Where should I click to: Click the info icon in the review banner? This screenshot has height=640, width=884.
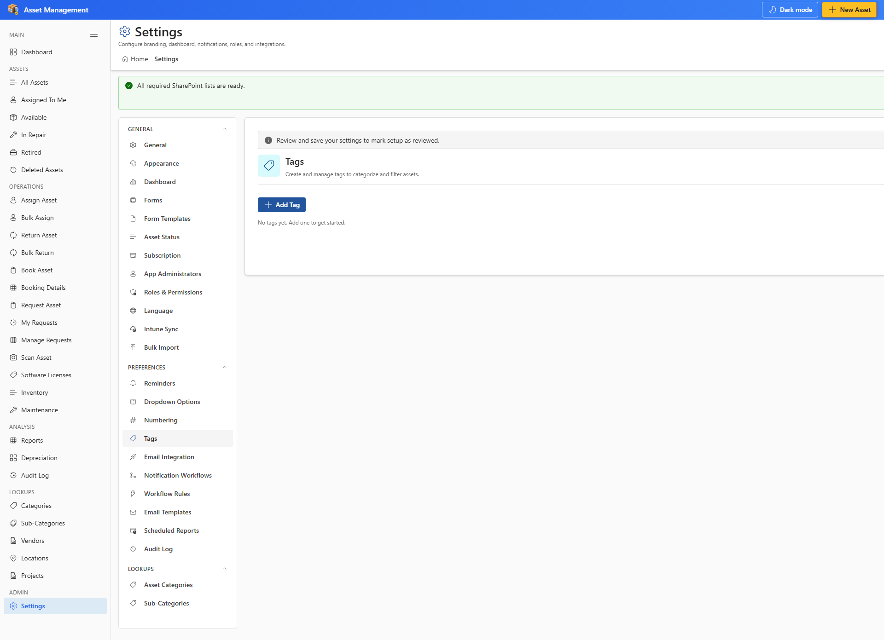point(268,140)
